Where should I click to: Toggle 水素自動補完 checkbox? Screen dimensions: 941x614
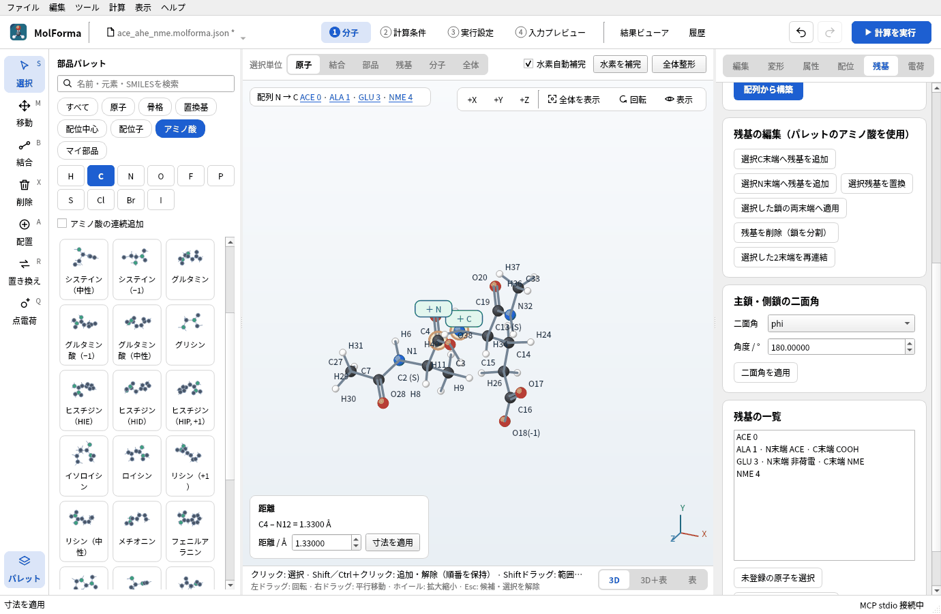(528, 63)
